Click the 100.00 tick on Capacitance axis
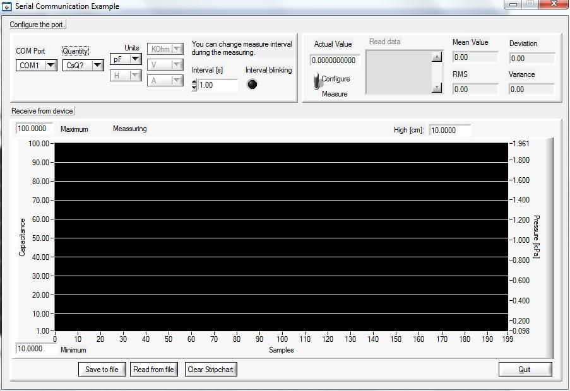 39,143
